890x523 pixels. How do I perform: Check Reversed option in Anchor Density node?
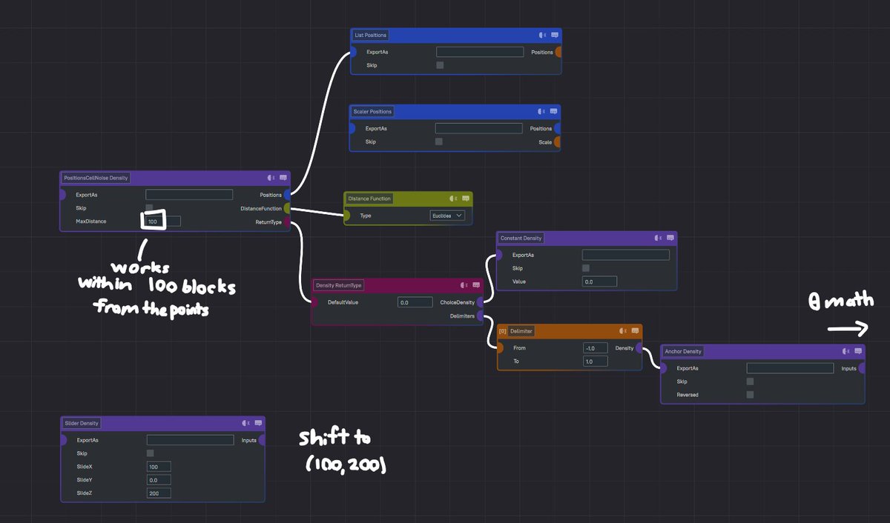coord(750,395)
